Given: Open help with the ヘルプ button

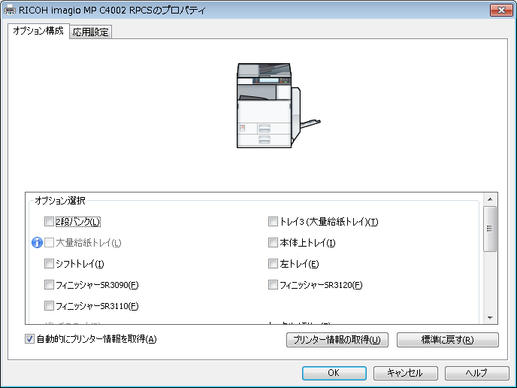Looking at the screenshot, I should (x=476, y=373).
